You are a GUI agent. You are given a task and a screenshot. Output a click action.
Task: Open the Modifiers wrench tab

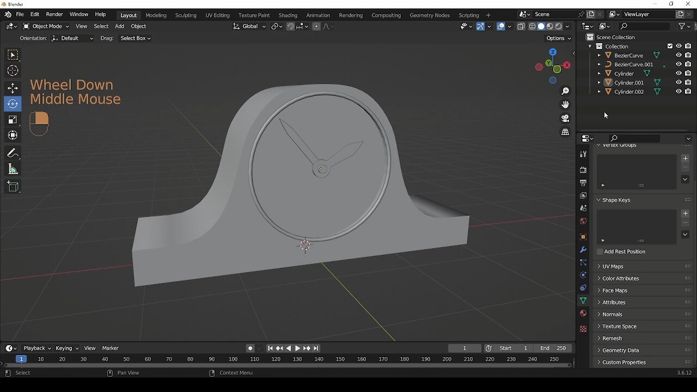(583, 250)
